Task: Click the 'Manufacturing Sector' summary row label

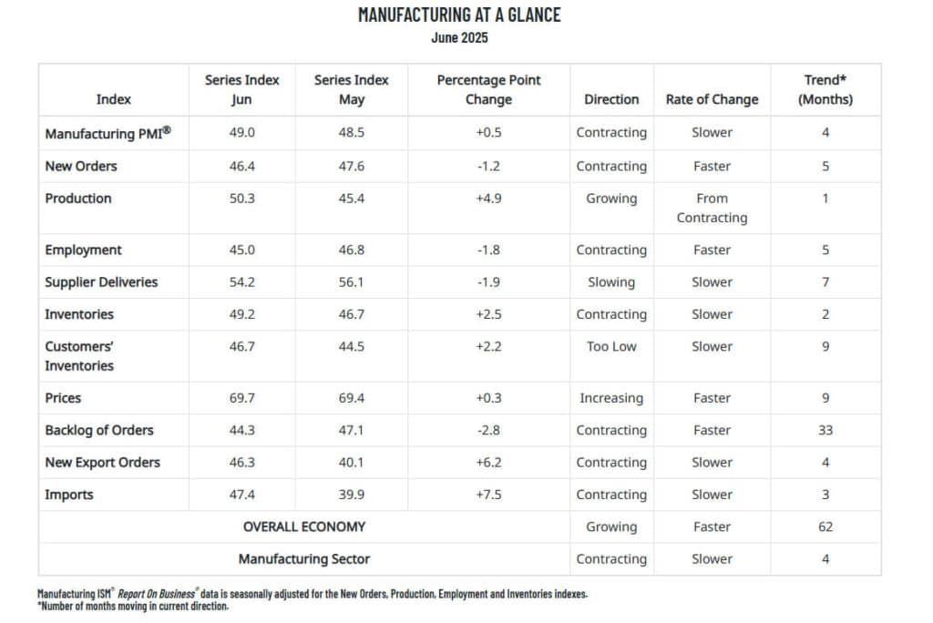Action: coord(304,558)
